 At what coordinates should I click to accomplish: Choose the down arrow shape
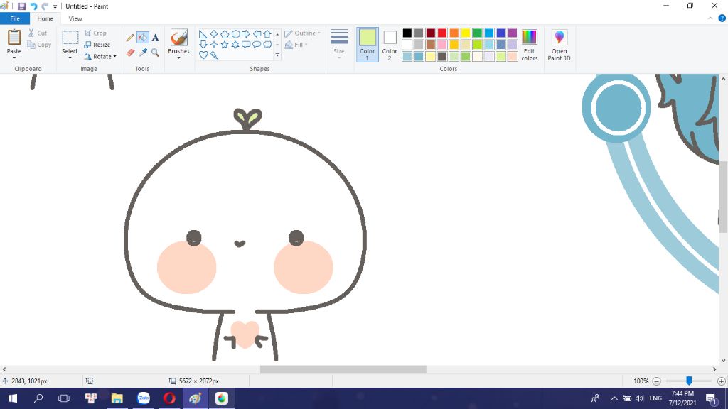(203, 45)
